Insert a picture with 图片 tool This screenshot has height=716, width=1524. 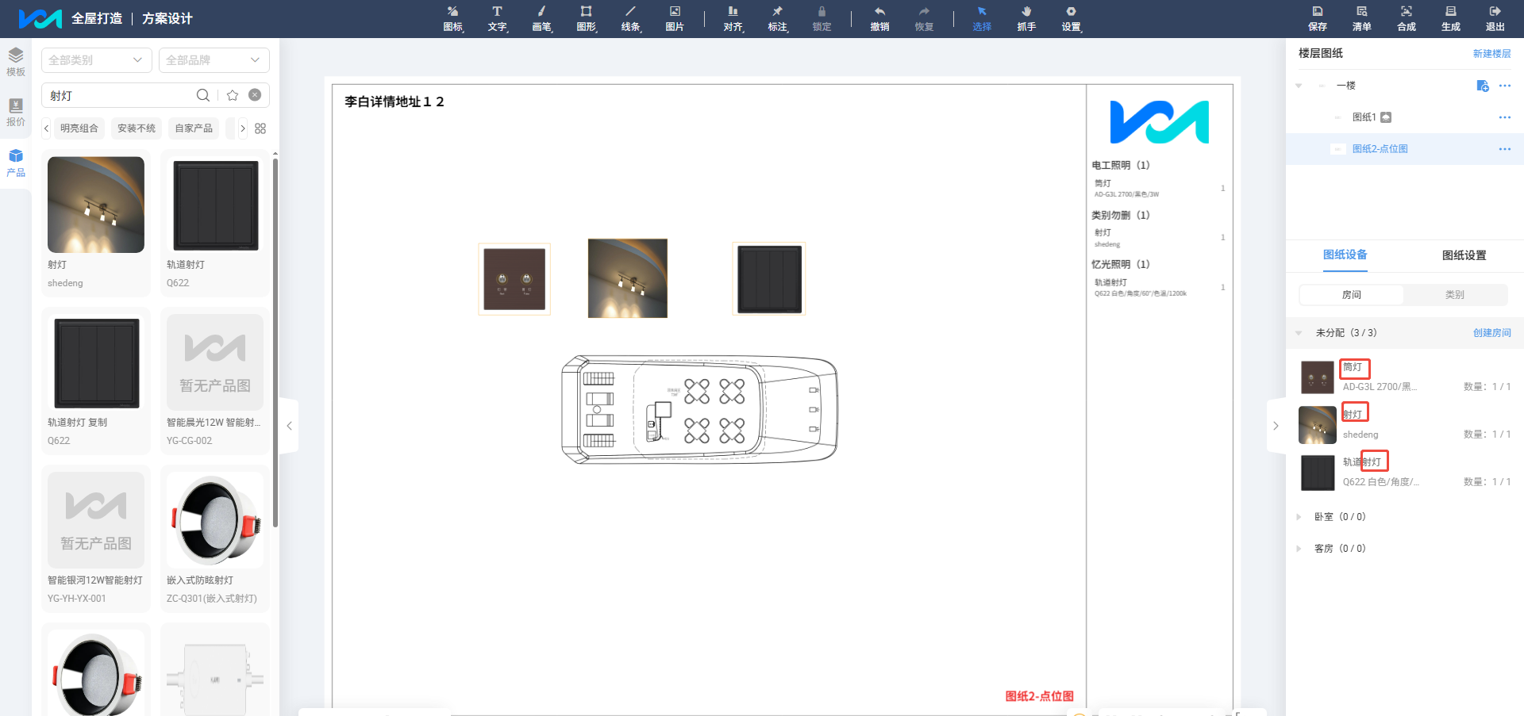tap(675, 18)
